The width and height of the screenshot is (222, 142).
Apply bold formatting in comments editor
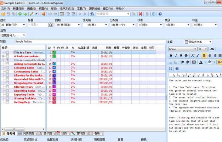(171, 55)
